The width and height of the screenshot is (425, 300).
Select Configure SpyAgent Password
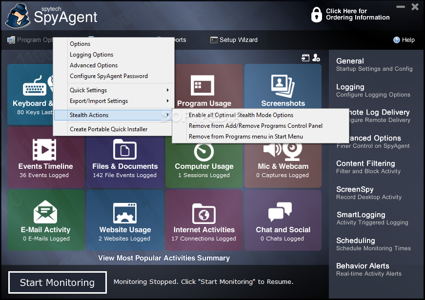pyautogui.click(x=114, y=76)
